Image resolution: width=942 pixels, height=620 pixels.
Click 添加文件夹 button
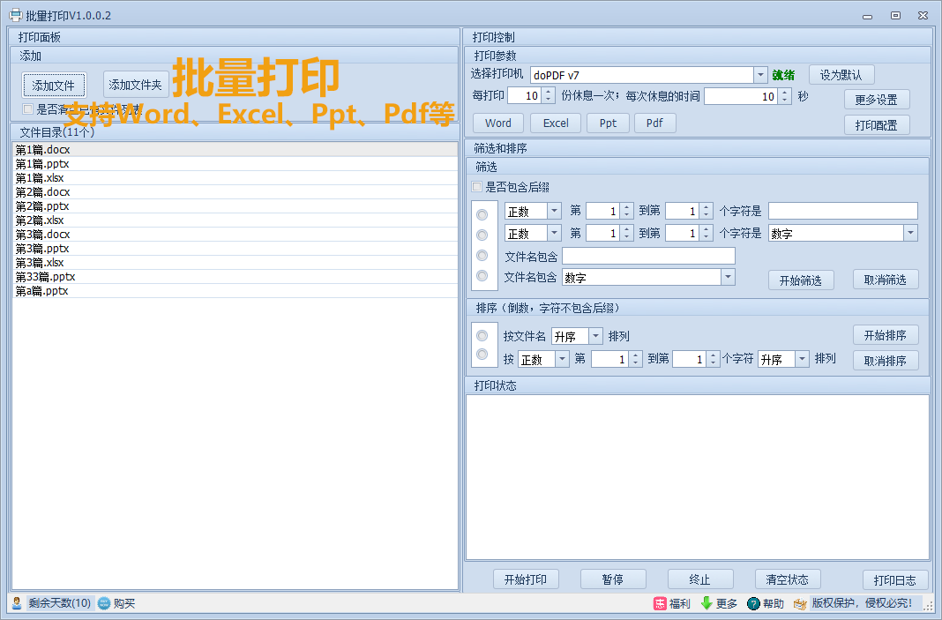tap(136, 85)
